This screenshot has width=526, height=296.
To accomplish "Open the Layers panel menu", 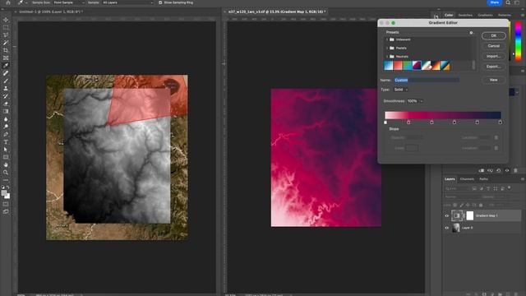I will 523,179.
